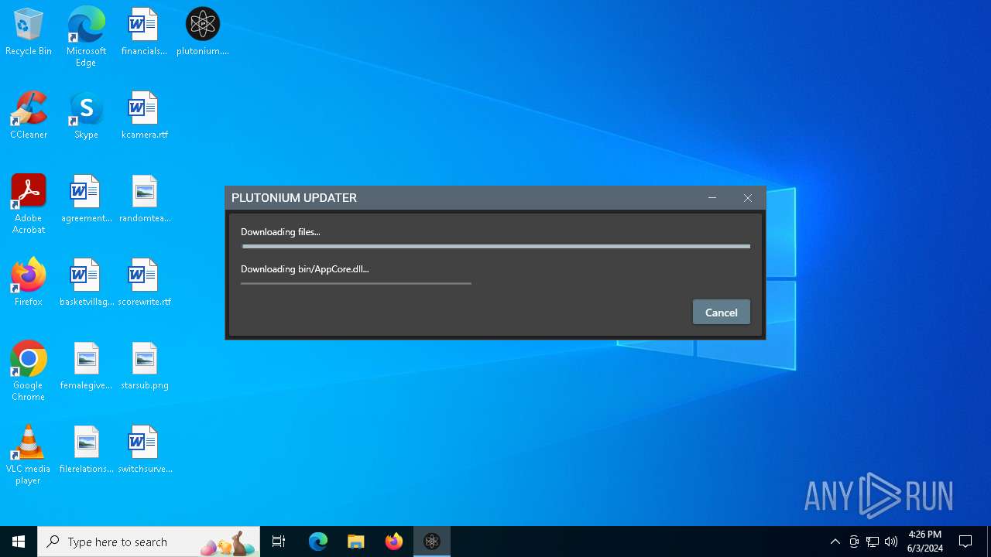
Task: Open the Windows Start menu
Action: [19, 542]
